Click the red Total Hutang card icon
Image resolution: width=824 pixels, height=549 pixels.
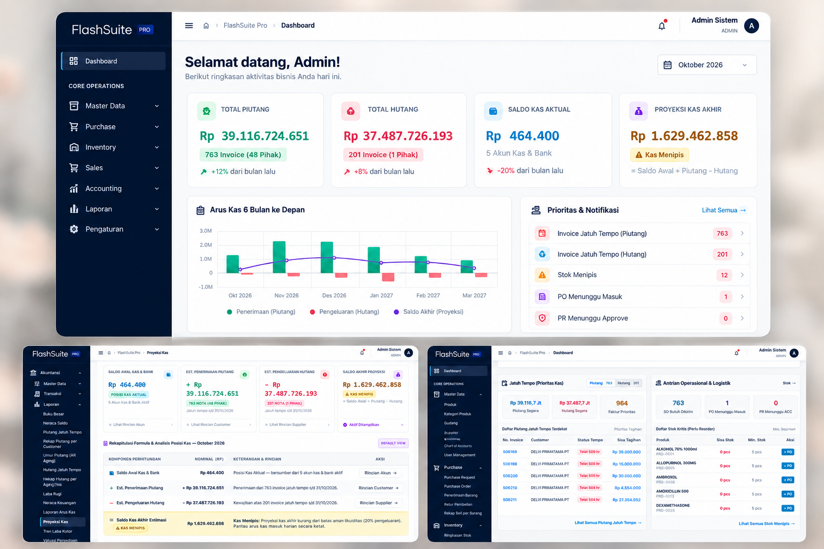[x=350, y=111]
